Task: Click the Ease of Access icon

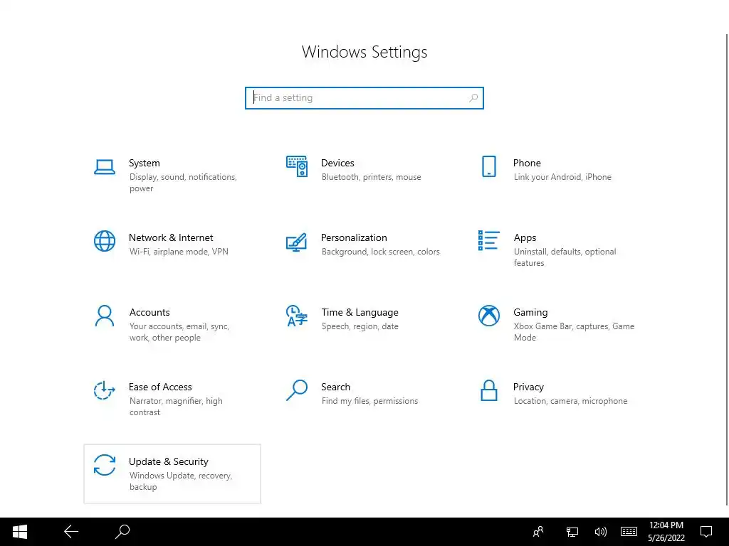Action: pyautogui.click(x=104, y=390)
